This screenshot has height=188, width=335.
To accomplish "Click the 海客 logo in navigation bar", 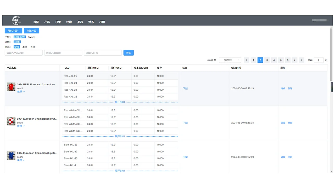I will pyautogui.click(x=16, y=20).
